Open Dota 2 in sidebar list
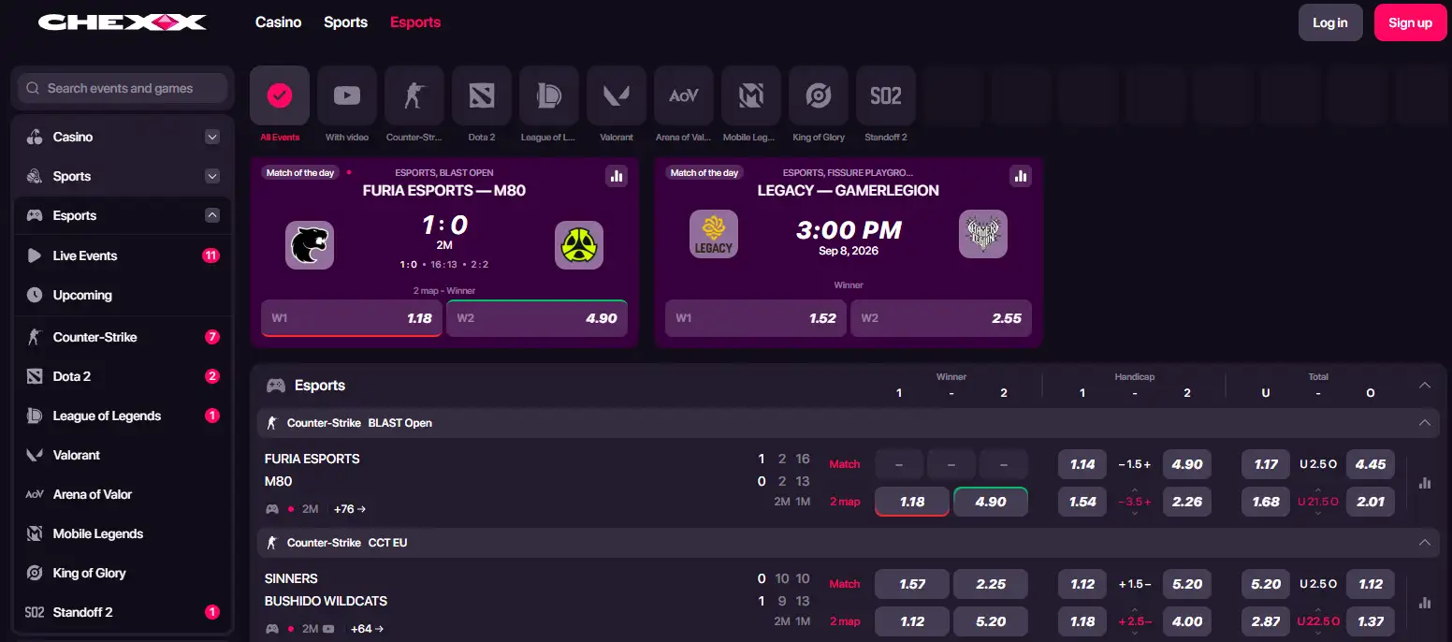 click(x=123, y=376)
